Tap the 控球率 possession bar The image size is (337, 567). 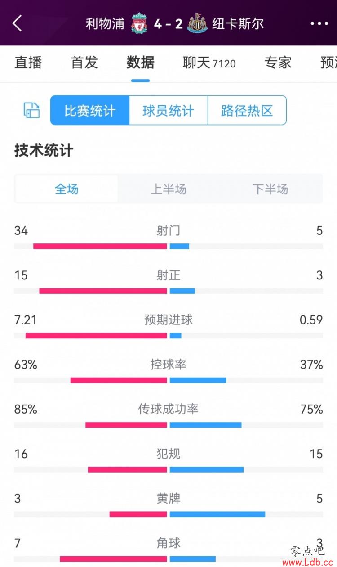[168, 380]
